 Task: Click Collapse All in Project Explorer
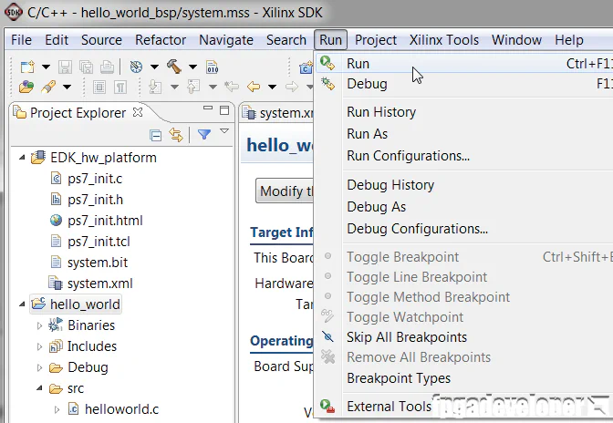[x=156, y=135]
